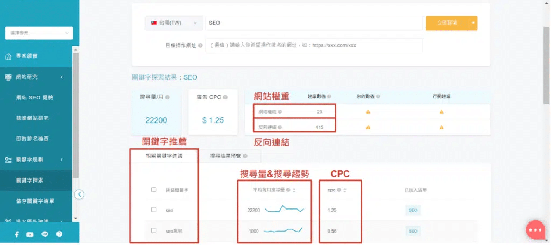Viewport: 551px width, 245px height.
Task: Collapse the 網站研究 sidebar section
Action: coord(61,77)
